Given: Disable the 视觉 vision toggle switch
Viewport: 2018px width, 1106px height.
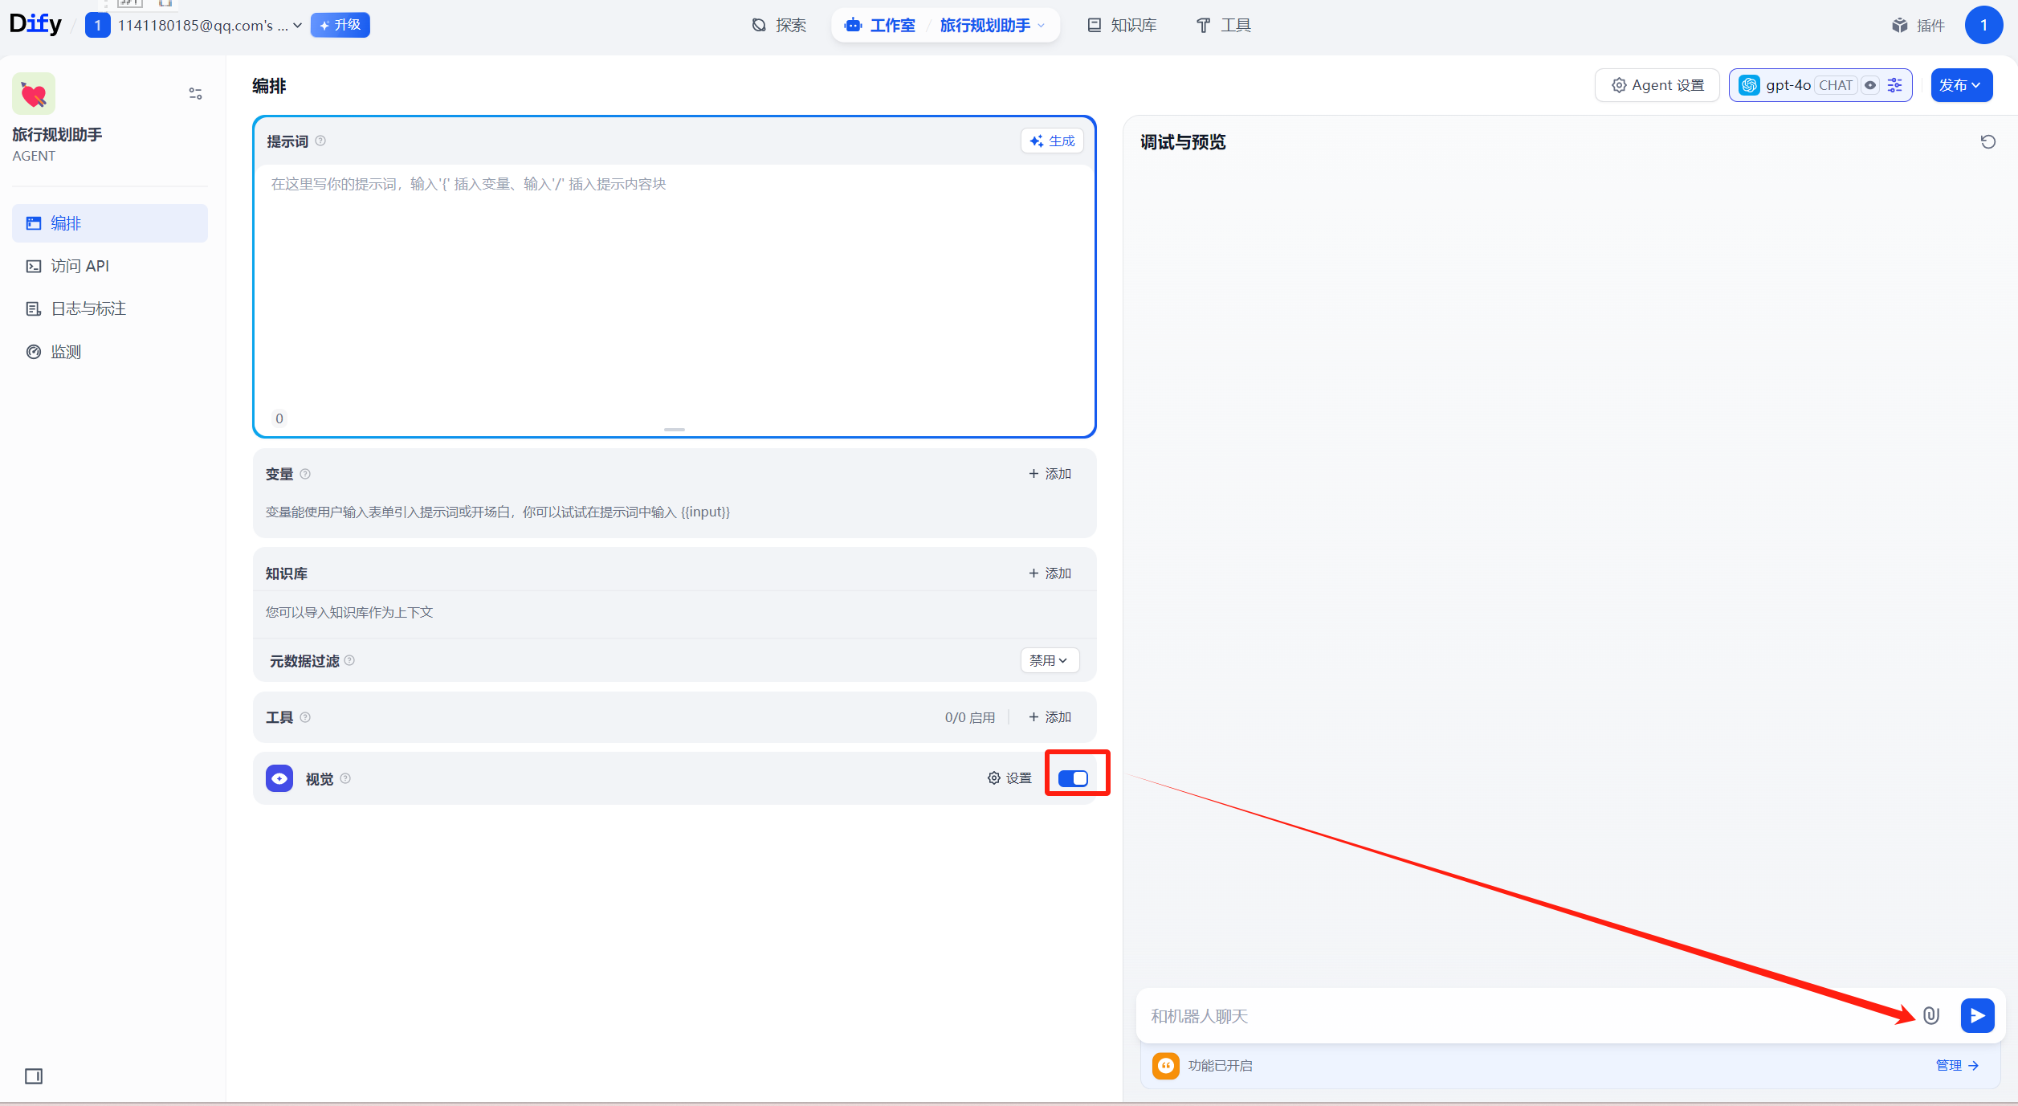Looking at the screenshot, I should tap(1073, 777).
